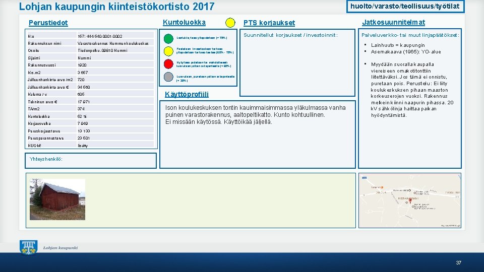Click the slide page number 37
The height and width of the screenshot is (272, 484).
point(458,263)
